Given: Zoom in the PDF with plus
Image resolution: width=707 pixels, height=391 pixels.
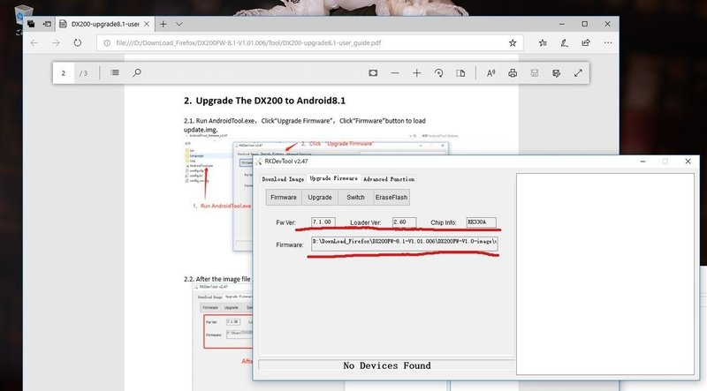Looking at the screenshot, I should (416, 73).
